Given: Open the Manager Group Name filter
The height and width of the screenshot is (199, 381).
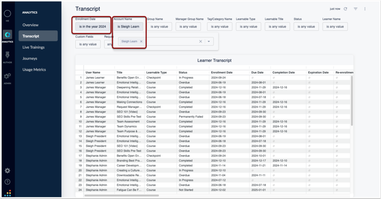Looking at the screenshot, I should 188,26.
